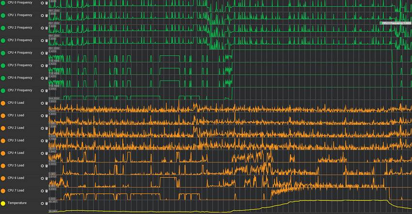412x214 pixels.
Task: Select the Temperature track label
Action: [17, 203]
